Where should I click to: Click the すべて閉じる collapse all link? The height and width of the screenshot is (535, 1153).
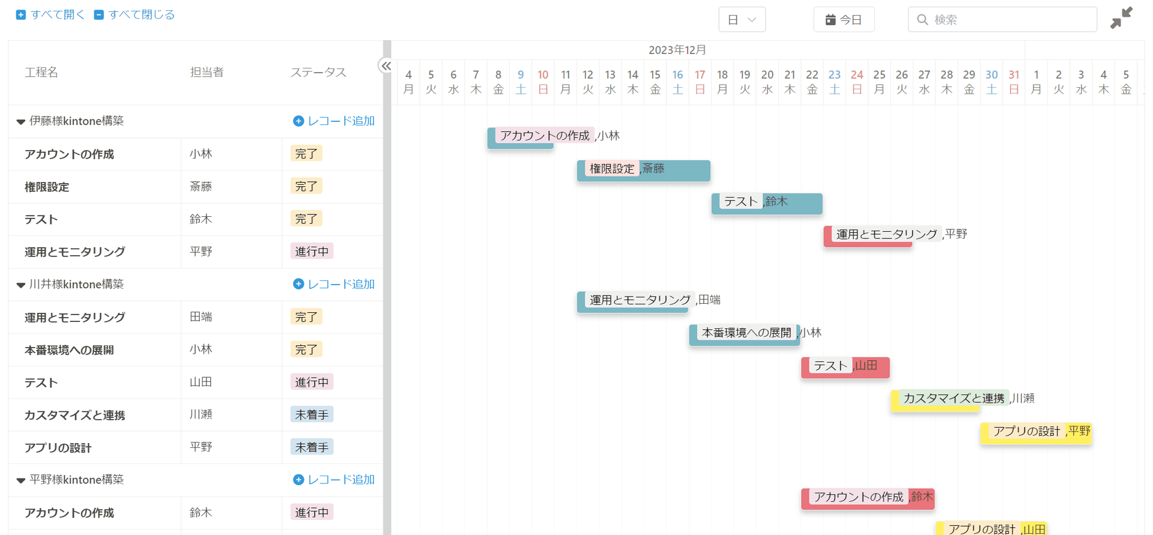coord(134,14)
